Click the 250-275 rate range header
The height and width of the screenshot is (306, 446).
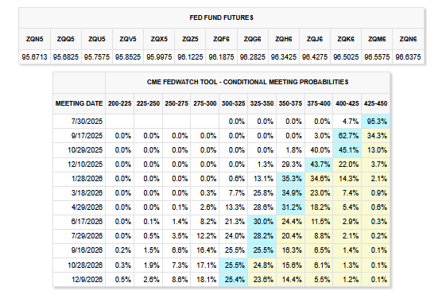click(176, 103)
